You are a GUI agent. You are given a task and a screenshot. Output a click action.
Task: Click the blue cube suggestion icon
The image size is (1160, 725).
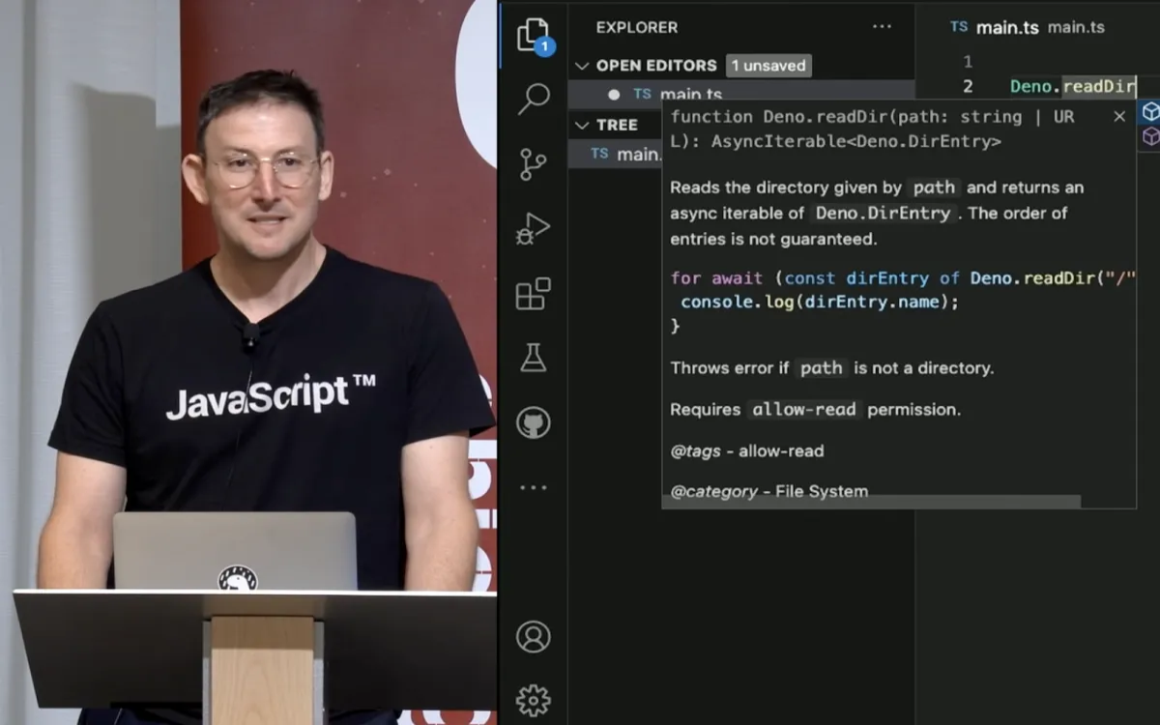[x=1150, y=112]
